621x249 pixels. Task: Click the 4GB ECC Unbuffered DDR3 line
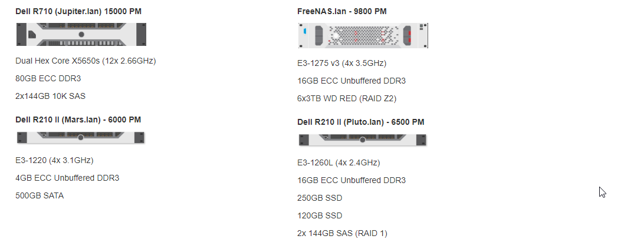(67, 178)
